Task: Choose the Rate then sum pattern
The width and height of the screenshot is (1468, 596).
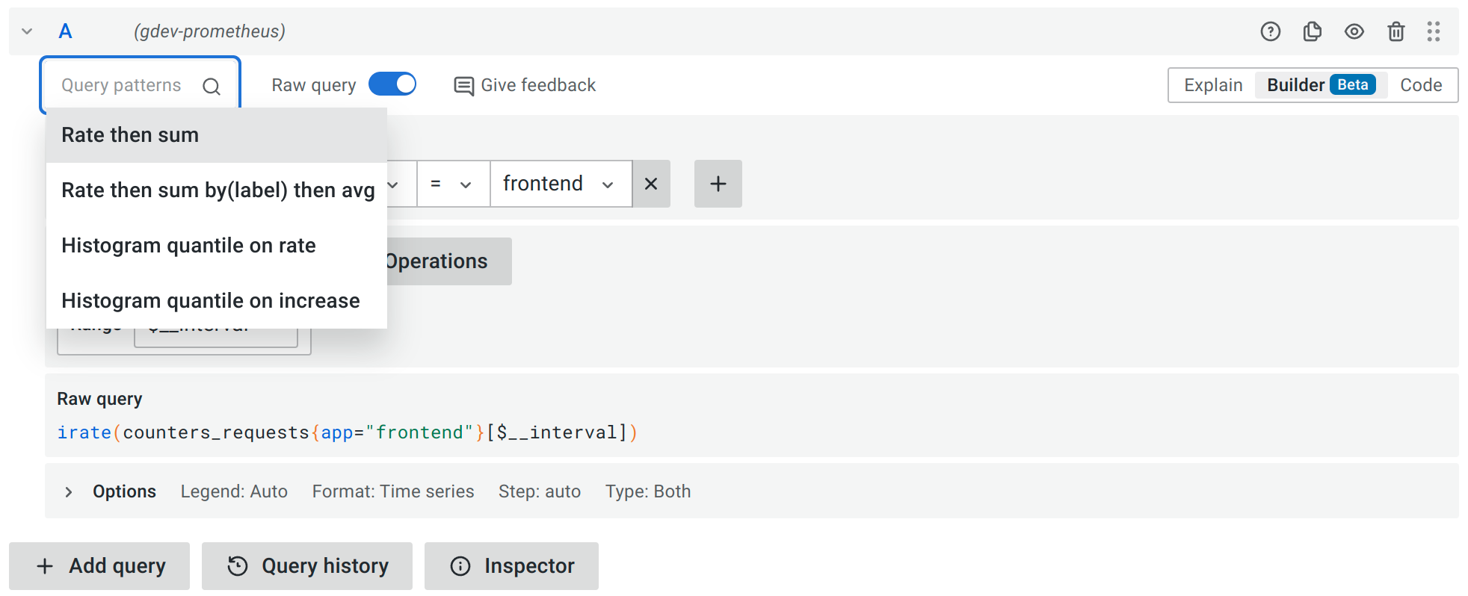Action: 130,135
